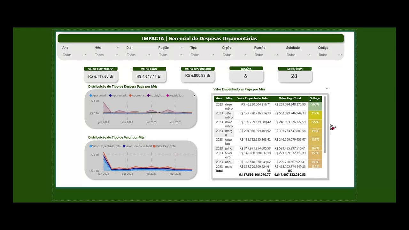Click the julho month cell
The width and height of the screenshot is (409, 230).
click(x=228, y=148)
